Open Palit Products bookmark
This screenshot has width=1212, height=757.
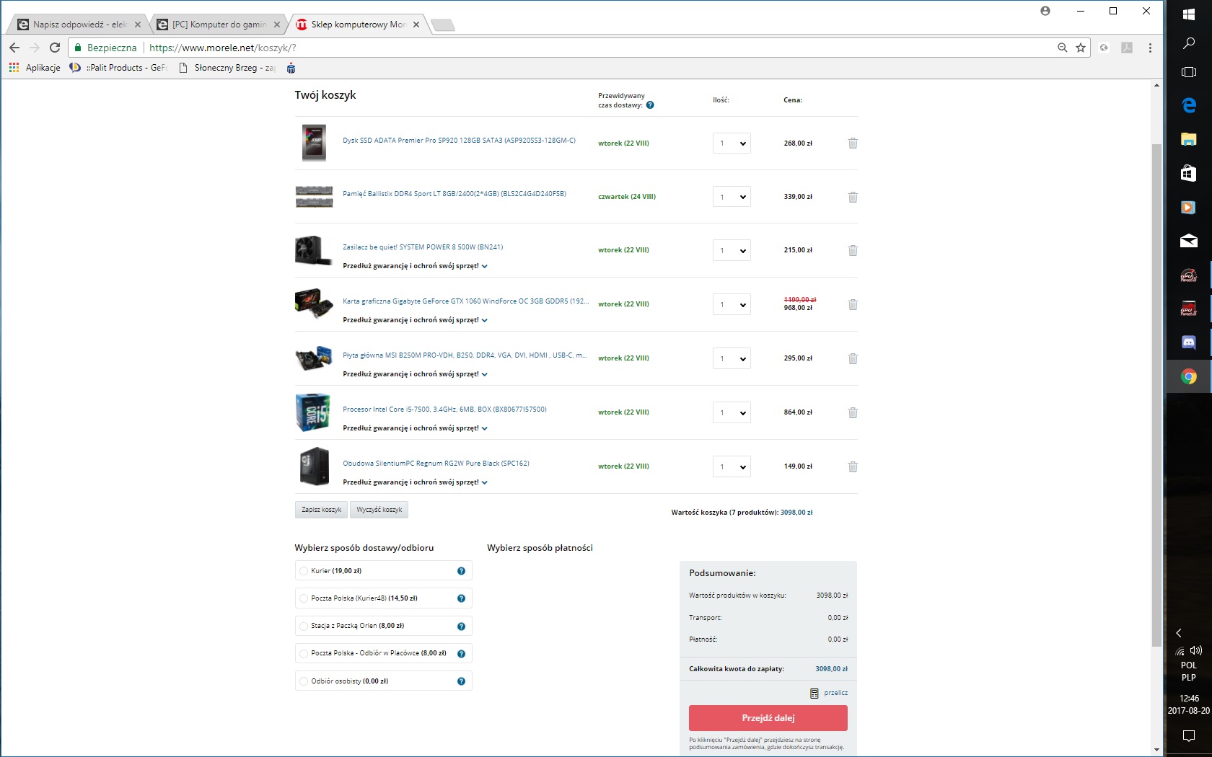[119, 68]
